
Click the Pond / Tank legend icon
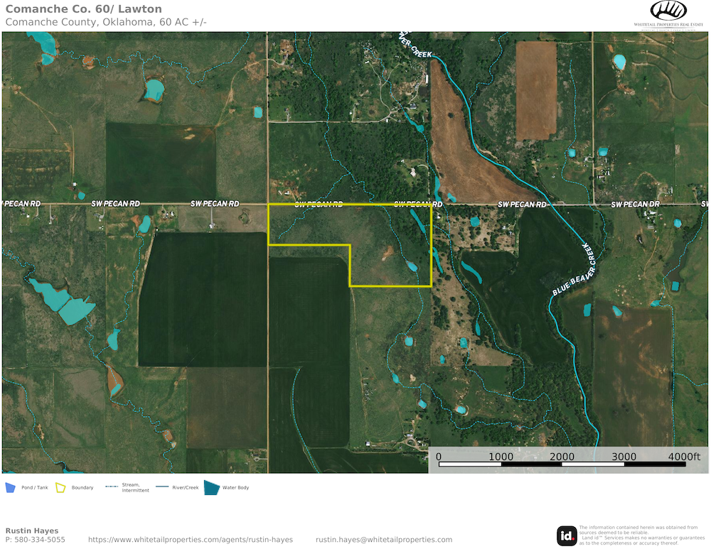click(x=10, y=487)
